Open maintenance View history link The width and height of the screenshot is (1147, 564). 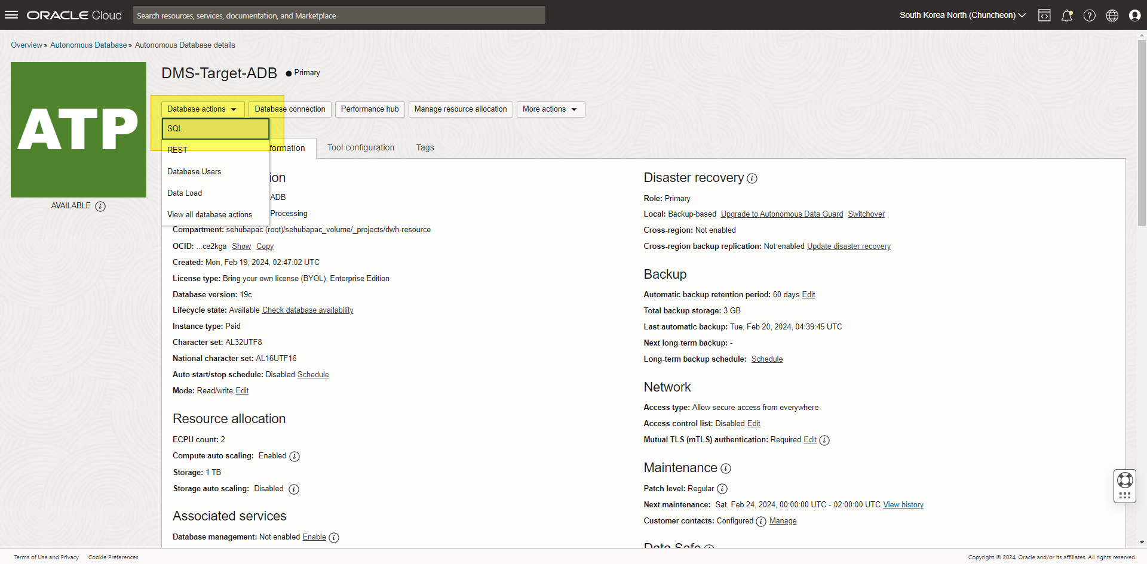903,505
